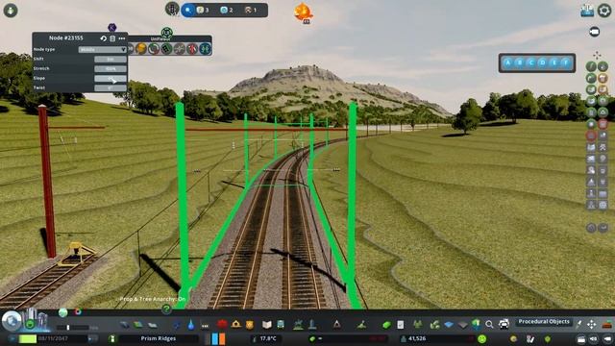The image size is (615, 346).
Task: Click the slider above the date display
Action: coord(72,327)
